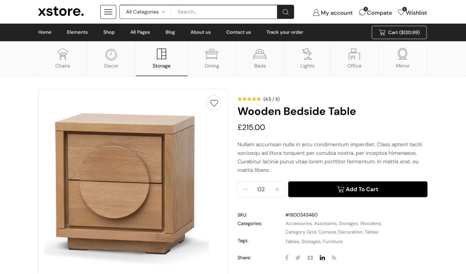The image size is (466, 274).
Task: Open the hamburger menu button
Action: click(x=108, y=12)
